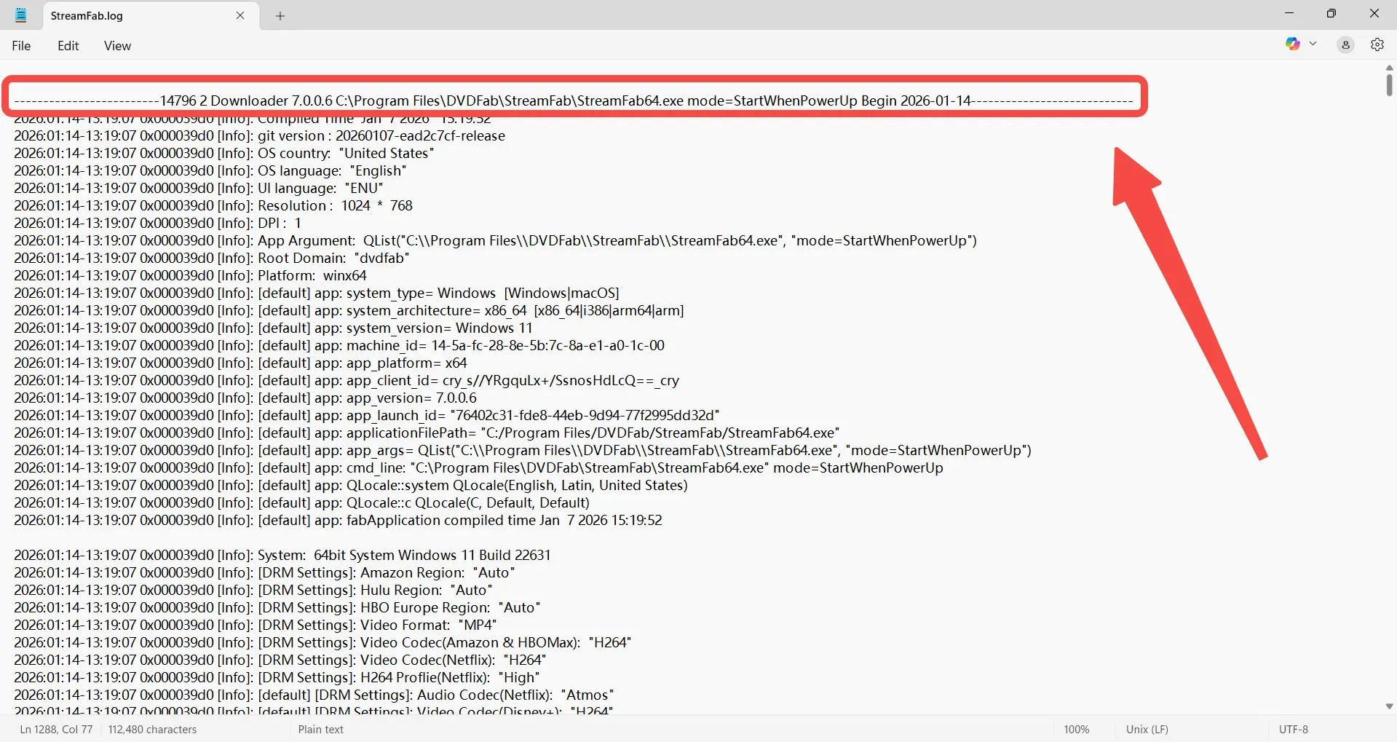
Task: Click the 64bit System Windows 11 Build line
Action: (x=282, y=556)
